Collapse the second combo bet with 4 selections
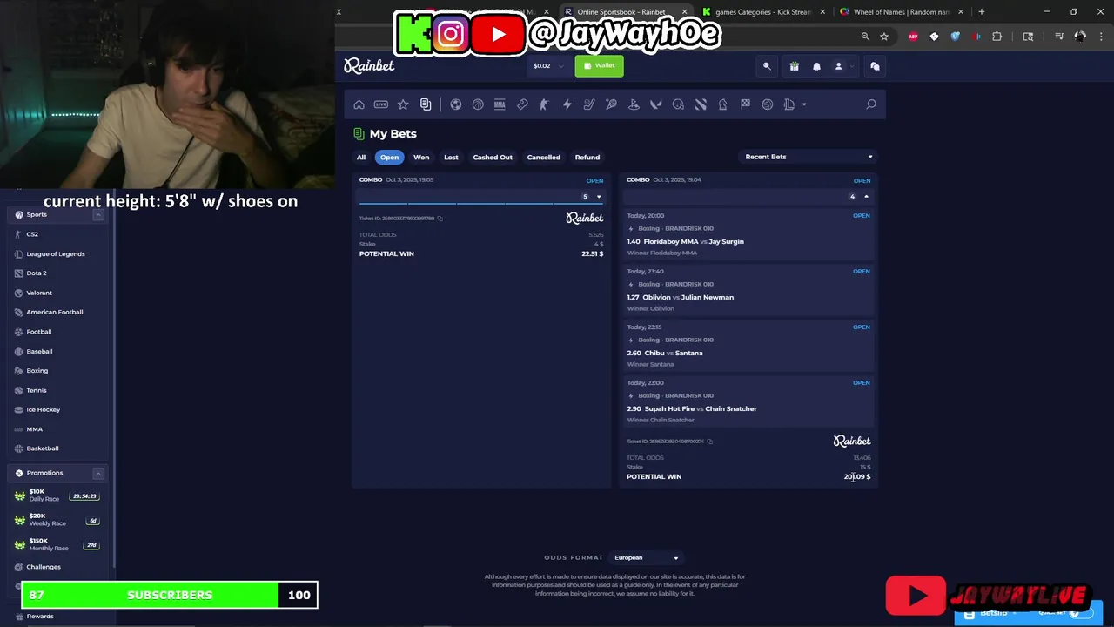Image resolution: width=1114 pixels, height=627 pixels. (866, 197)
